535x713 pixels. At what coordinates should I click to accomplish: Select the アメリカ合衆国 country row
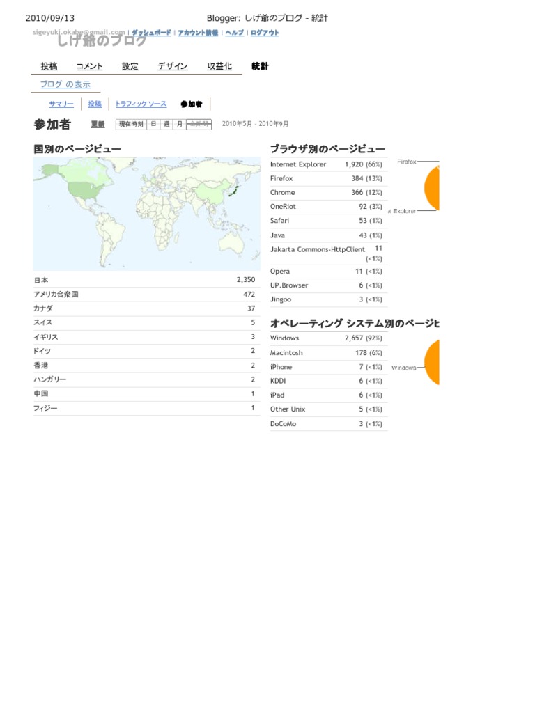tap(146, 295)
